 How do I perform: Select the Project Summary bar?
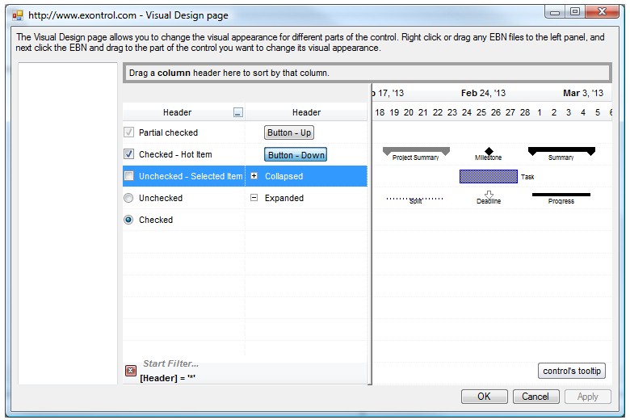[416, 150]
